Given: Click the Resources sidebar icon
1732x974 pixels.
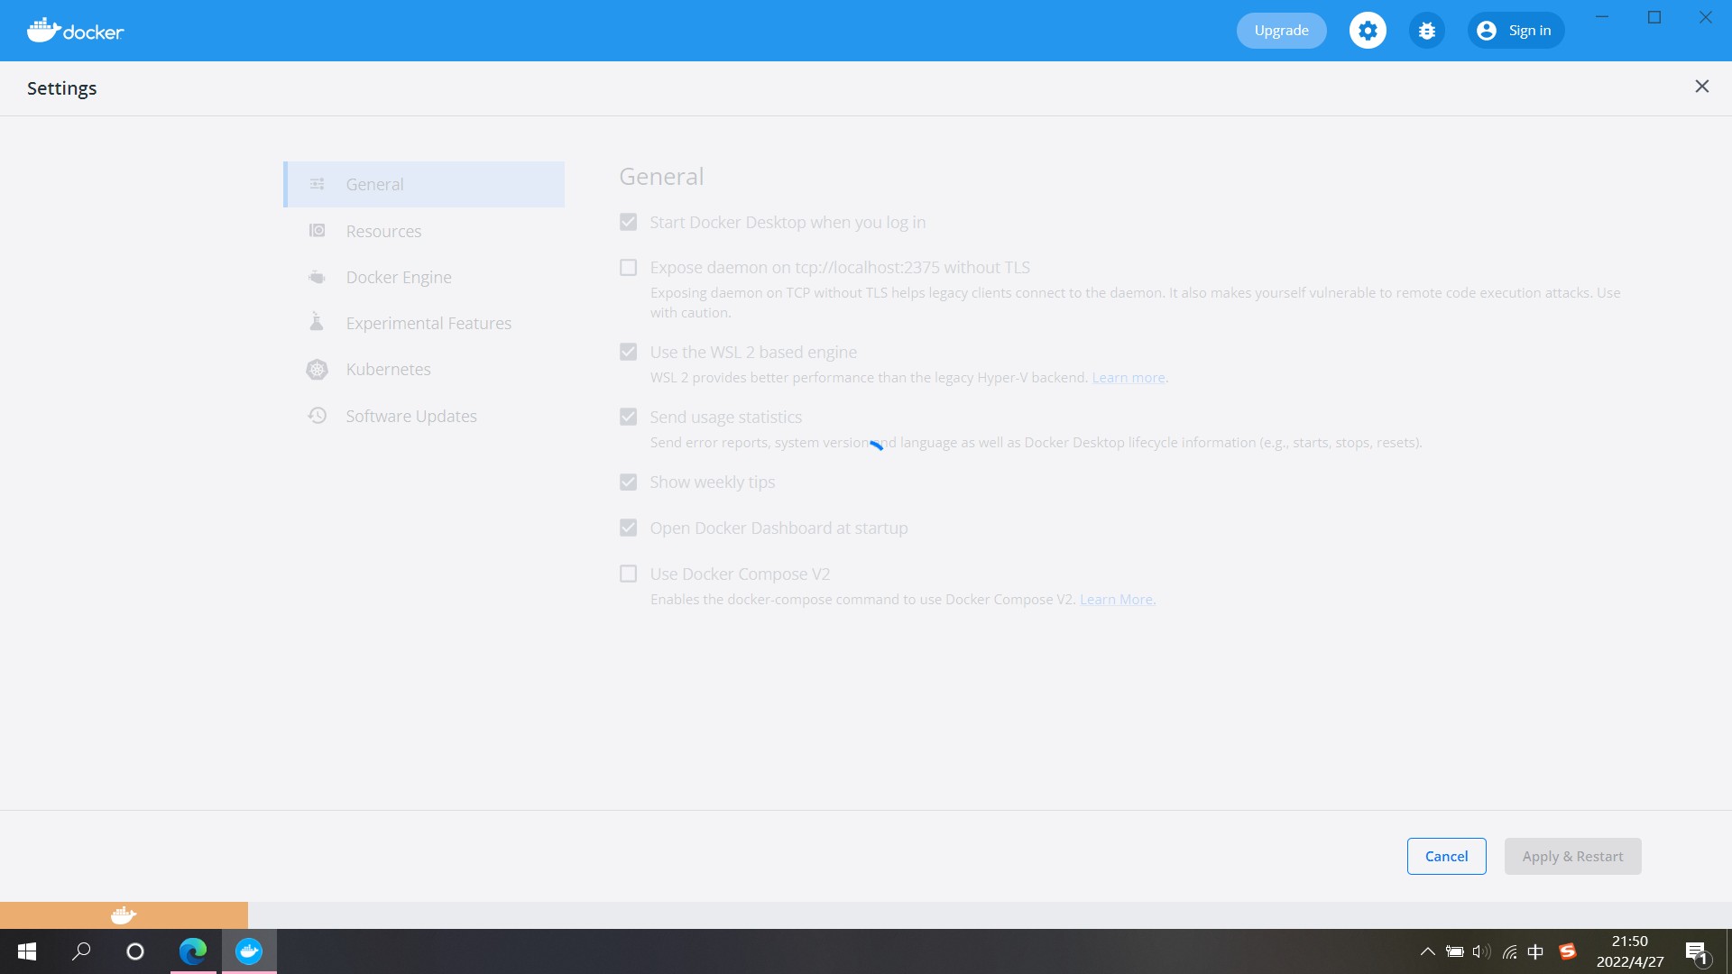Looking at the screenshot, I should [317, 231].
